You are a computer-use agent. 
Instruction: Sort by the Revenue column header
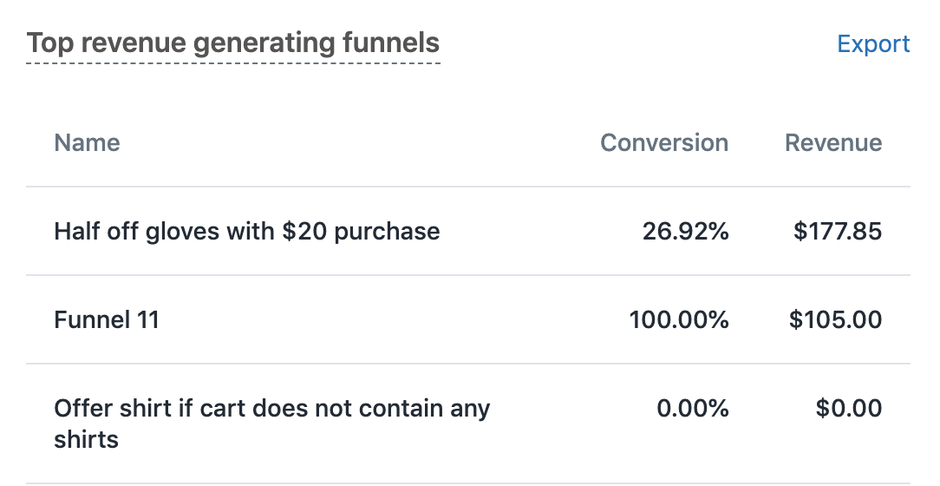coord(832,143)
